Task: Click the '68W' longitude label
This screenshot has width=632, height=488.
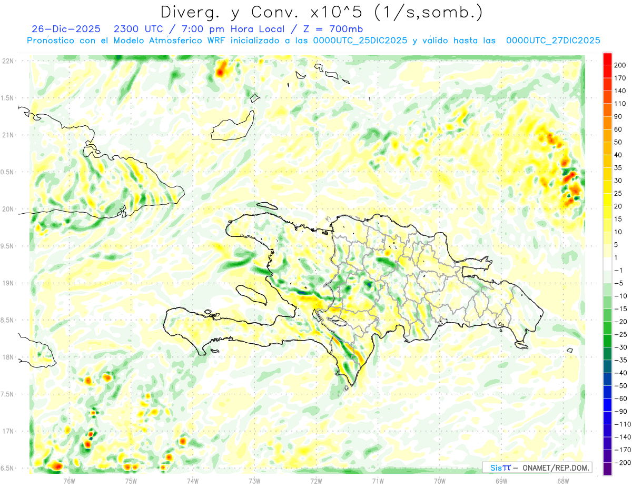Action: pos(563,481)
